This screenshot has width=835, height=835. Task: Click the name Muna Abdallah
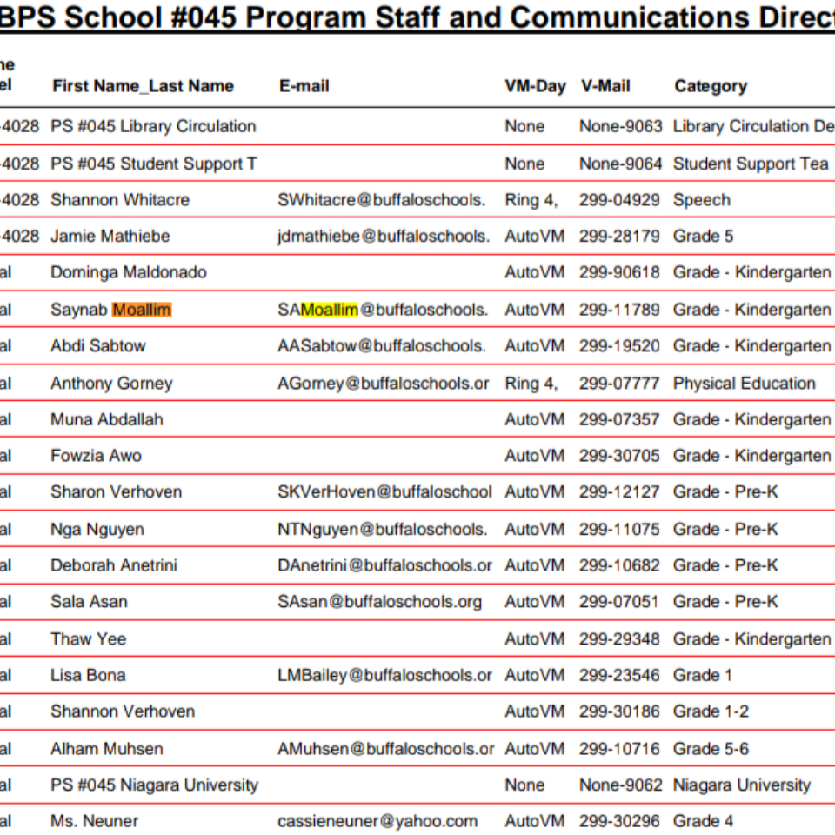point(106,419)
